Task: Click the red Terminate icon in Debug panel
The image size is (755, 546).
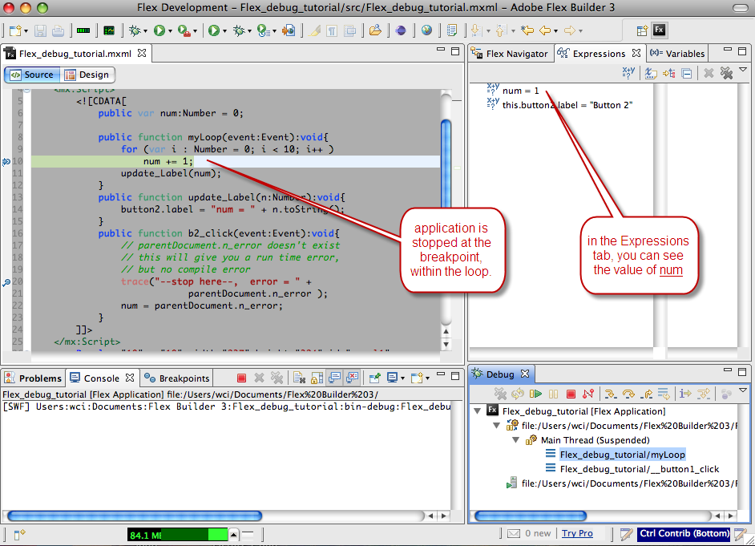Action: pos(571,394)
